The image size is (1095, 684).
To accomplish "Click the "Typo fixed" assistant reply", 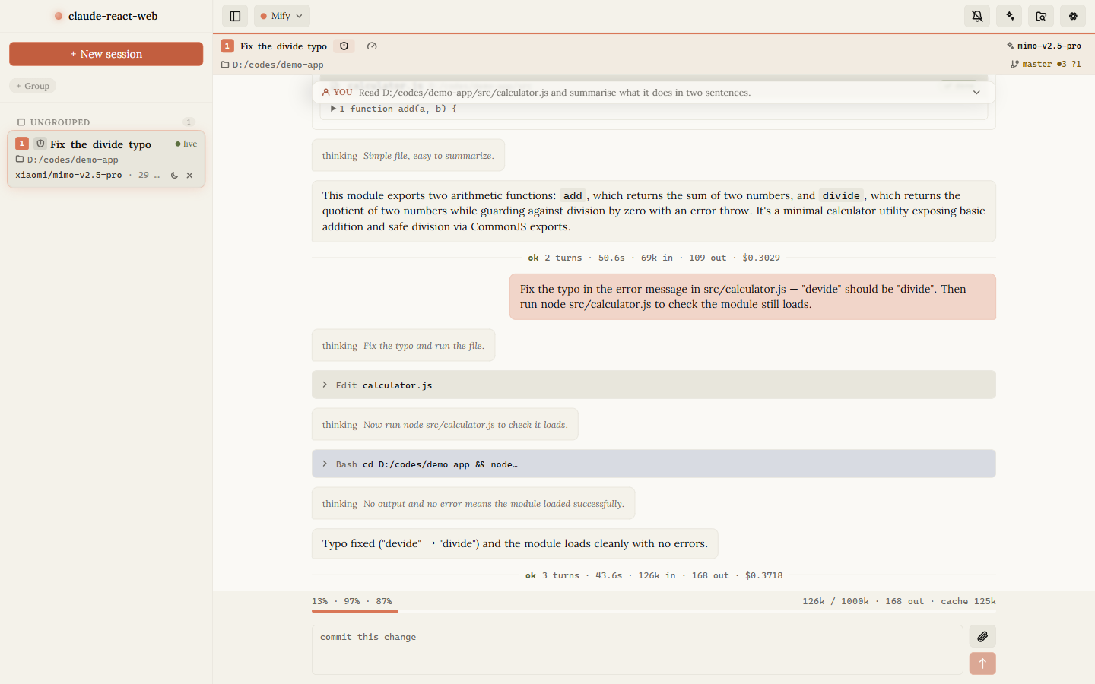I will [x=515, y=544].
